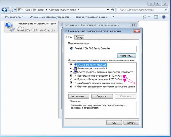Click the 'Удалить' button

(x=102, y=96)
